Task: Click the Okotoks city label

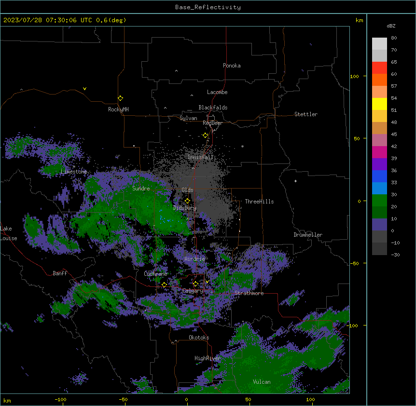Action: [x=199, y=338]
